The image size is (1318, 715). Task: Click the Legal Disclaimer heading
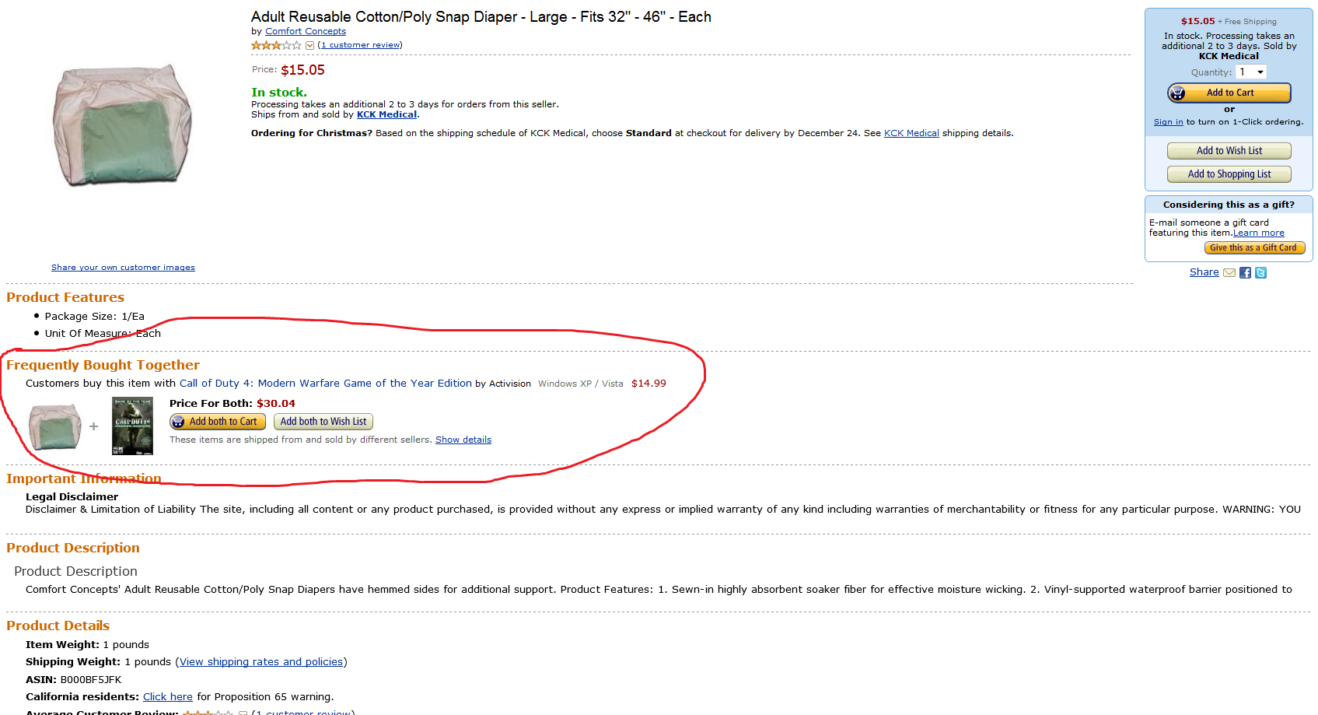tap(72, 496)
